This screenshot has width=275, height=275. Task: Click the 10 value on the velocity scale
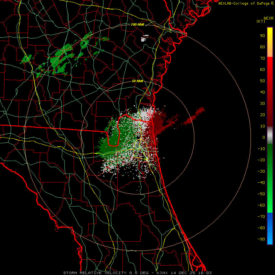pos(262,126)
